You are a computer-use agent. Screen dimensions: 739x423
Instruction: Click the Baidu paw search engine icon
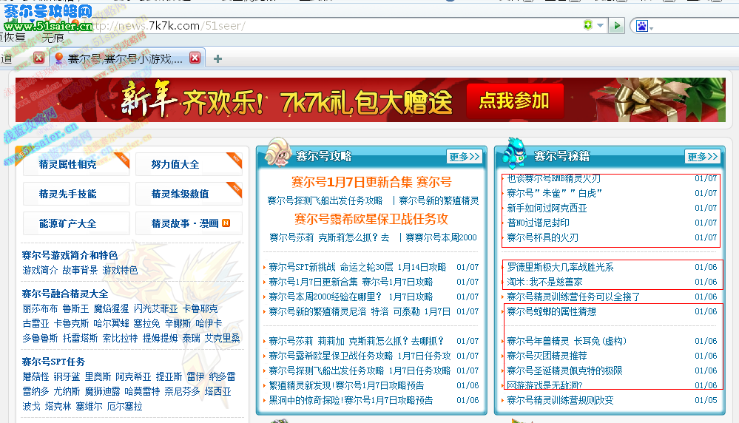click(642, 26)
